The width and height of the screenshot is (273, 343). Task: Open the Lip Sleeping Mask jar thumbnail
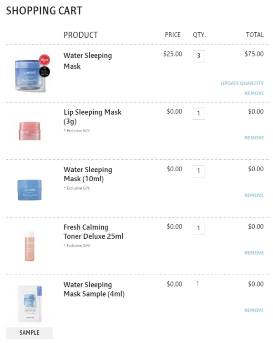30,131
